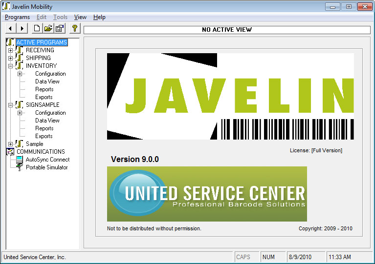Collapse the INVENTORY tree node
This screenshot has width=375, height=264.
point(11,66)
